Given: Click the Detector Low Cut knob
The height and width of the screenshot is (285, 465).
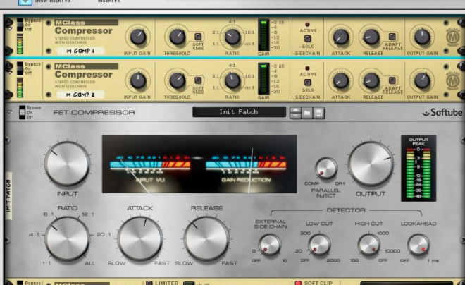Looking at the screenshot, I should pyautogui.click(x=319, y=245).
